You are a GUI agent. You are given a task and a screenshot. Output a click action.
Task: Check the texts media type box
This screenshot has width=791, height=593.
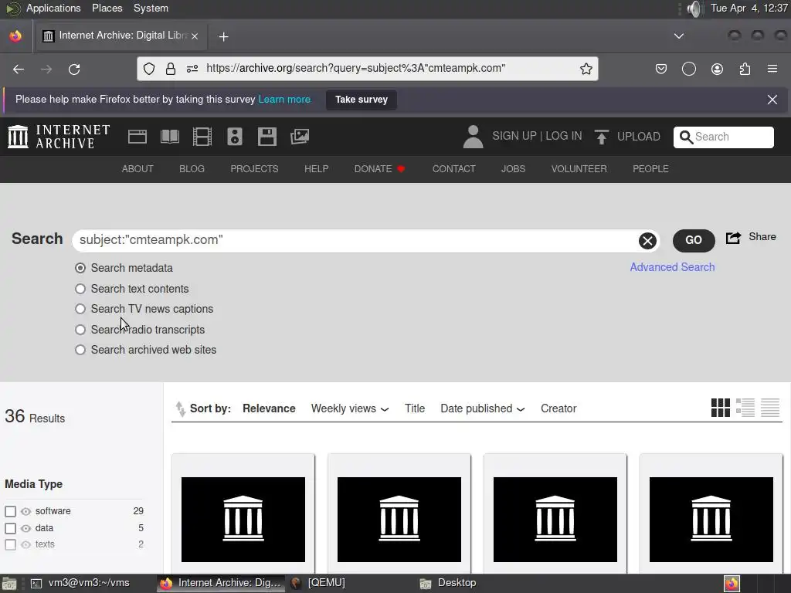click(10, 544)
